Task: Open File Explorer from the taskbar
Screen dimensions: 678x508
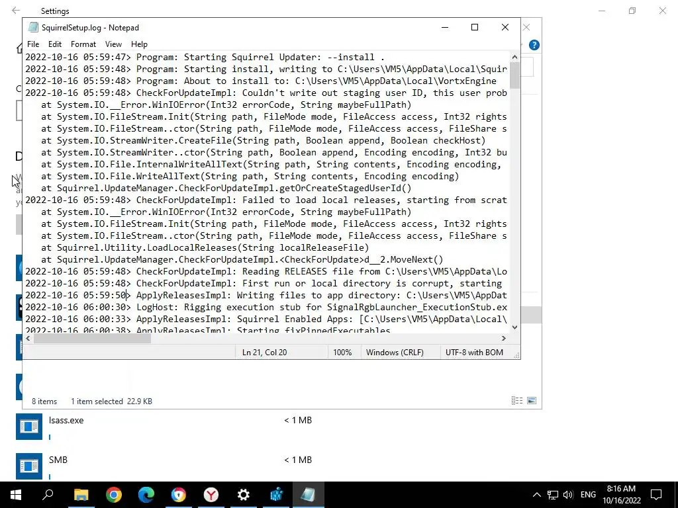Action: 81,495
